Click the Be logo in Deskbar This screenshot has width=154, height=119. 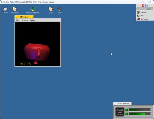(145, 6)
